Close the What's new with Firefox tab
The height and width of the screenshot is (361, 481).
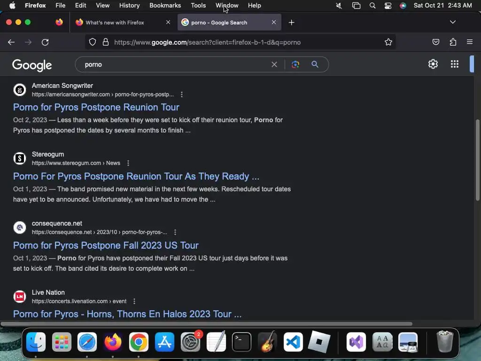coord(168,22)
